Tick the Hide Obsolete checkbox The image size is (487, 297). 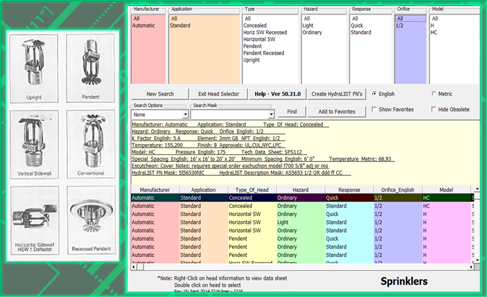(x=434, y=110)
